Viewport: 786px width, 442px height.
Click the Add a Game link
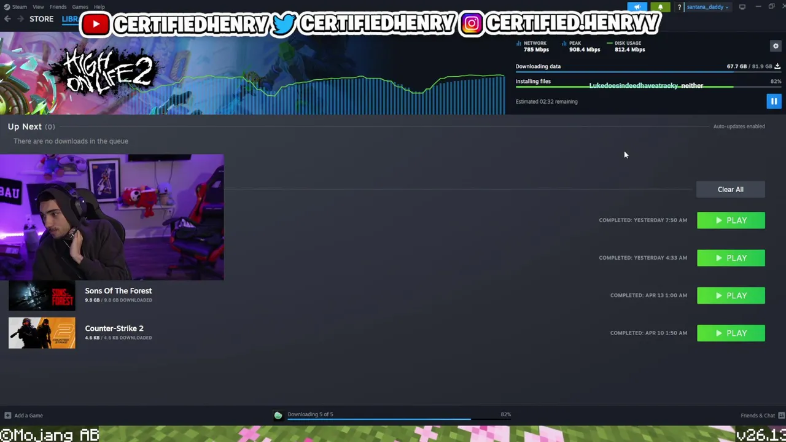coord(28,416)
